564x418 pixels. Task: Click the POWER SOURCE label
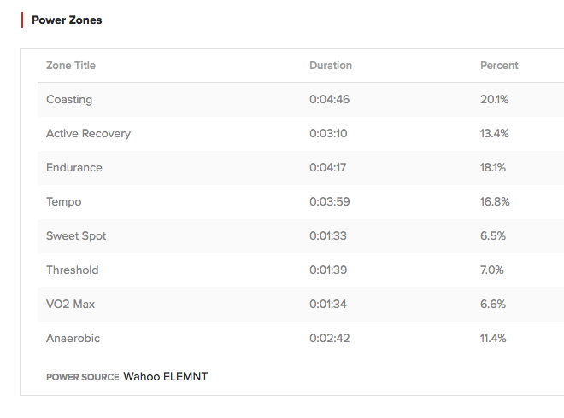pos(82,377)
